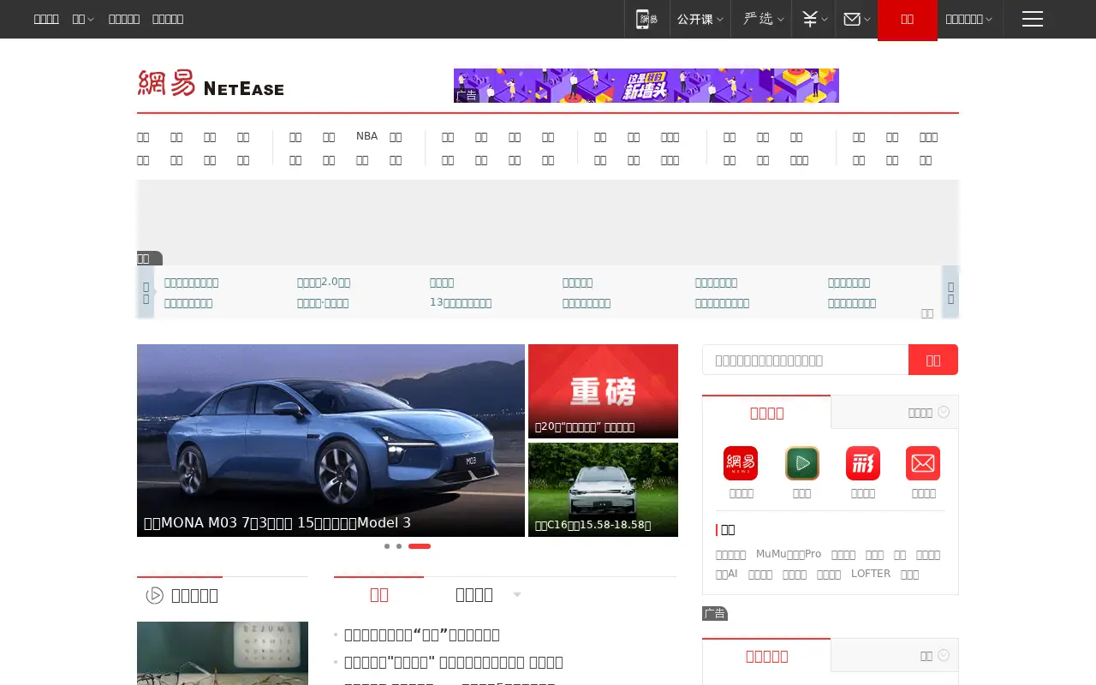
Task: Expand the 严选 dropdown
Action: (764, 19)
